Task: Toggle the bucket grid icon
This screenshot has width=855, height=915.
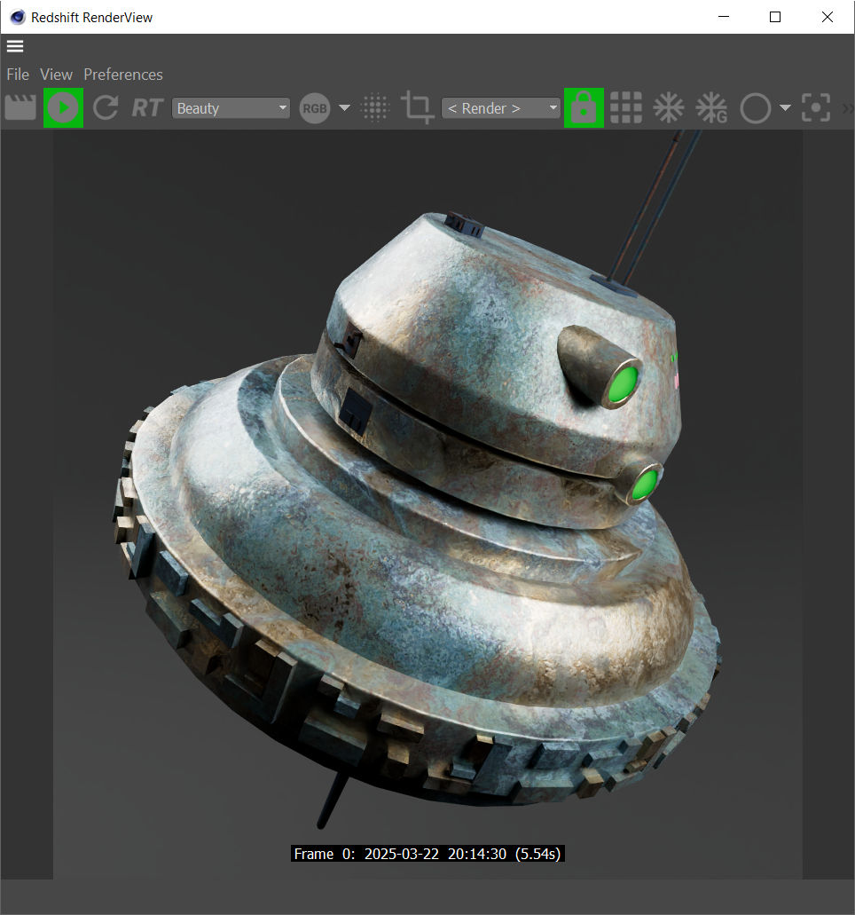Action: [626, 108]
